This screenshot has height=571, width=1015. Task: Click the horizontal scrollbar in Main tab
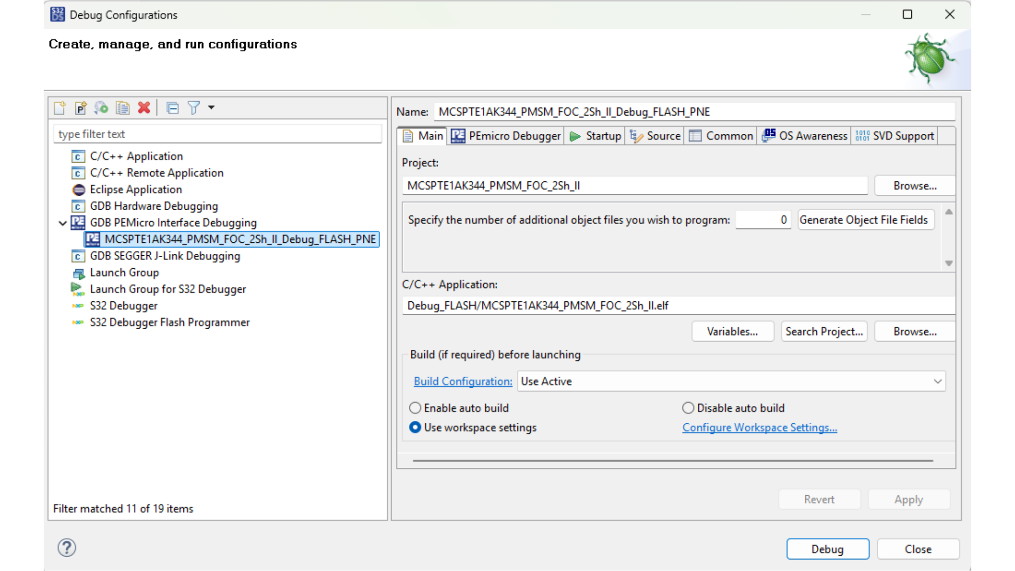tap(673, 460)
